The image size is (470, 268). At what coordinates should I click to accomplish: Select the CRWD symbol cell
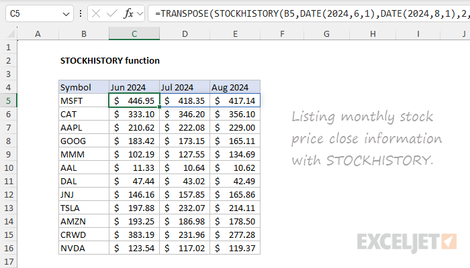click(x=84, y=234)
